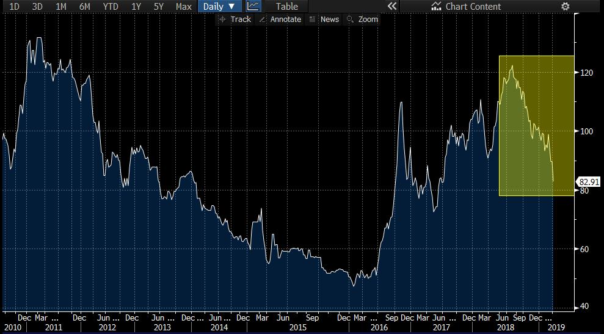Click the 2012 year label
604x334 pixels.
[x=107, y=327]
